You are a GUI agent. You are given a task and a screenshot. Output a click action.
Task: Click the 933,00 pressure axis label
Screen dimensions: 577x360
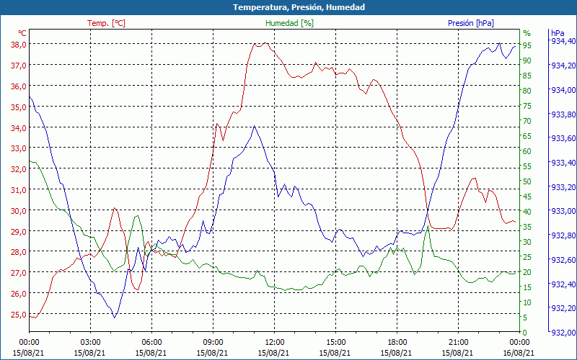(x=563, y=211)
